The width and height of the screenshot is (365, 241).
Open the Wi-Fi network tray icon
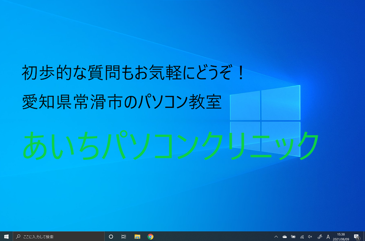point(301,237)
